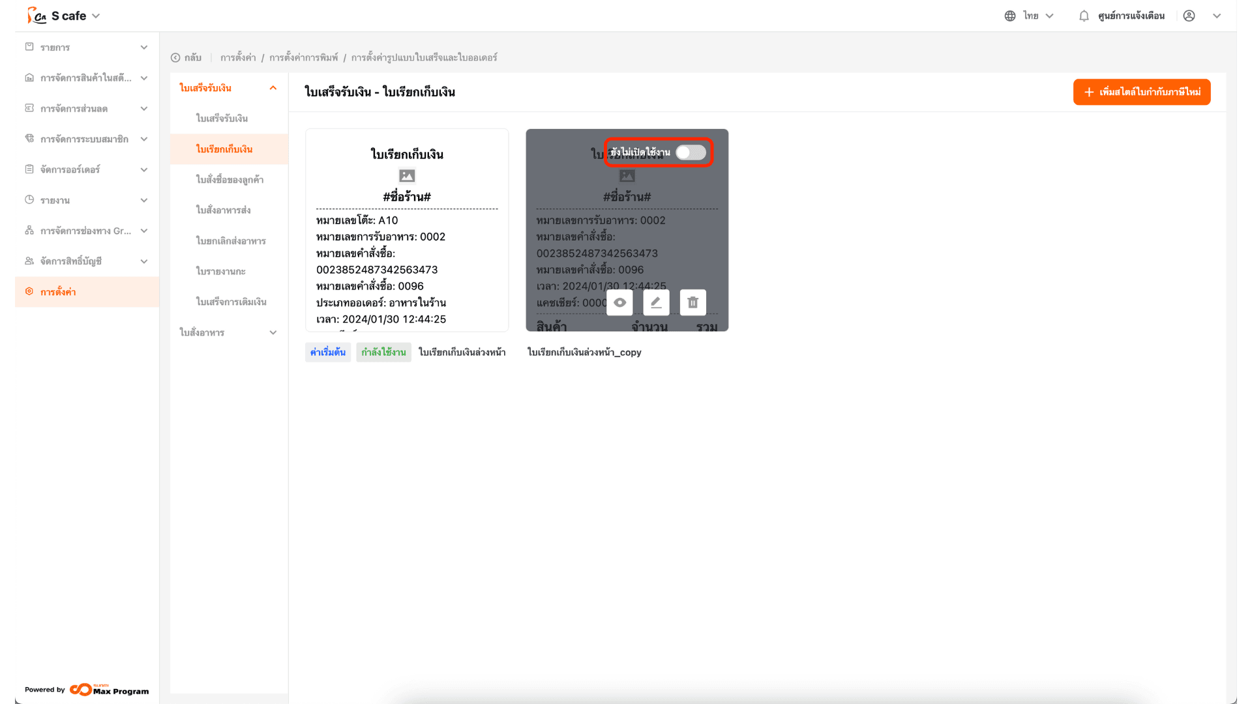
Task: Enable the ยังไม่เปิดใช้งาน toggle switch
Action: [691, 153]
